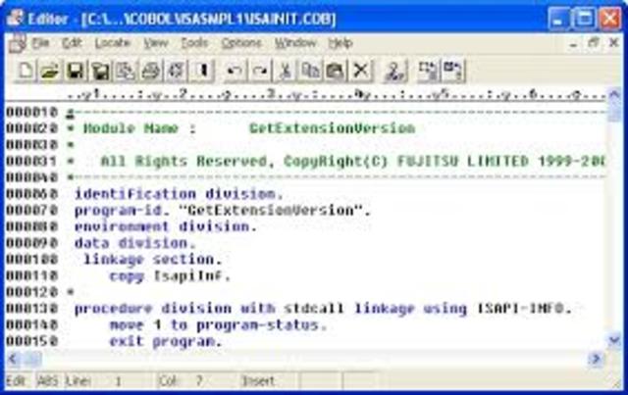Click the Print icon in toolbar
628x395 pixels.
click(x=150, y=72)
